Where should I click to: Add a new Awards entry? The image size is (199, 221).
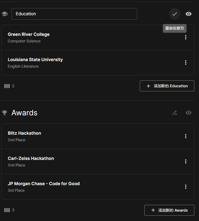[169, 210]
